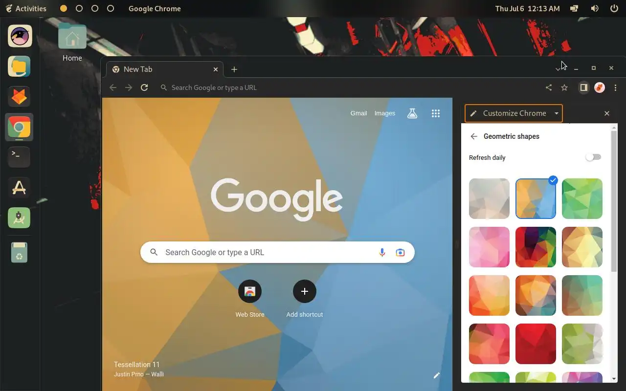Image resolution: width=626 pixels, height=391 pixels.
Task: Click the side panel scrollbar thumb
Action: [614, 201]
